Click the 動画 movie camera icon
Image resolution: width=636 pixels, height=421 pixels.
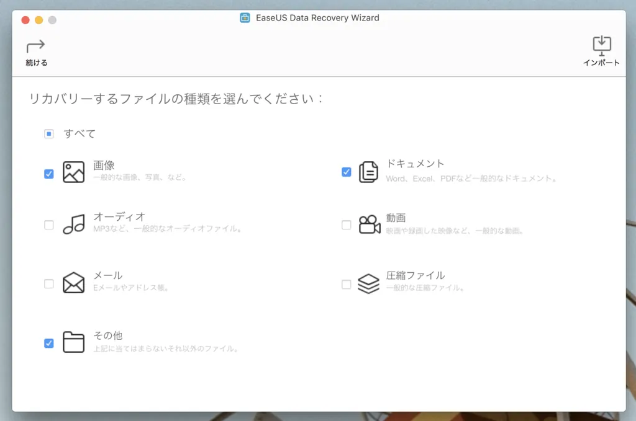coord(371,225)
